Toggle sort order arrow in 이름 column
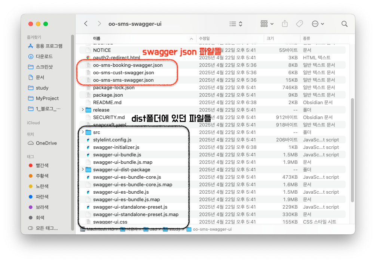Image resolution: width=376 pixels, height=262 pixels. point(191,39)
